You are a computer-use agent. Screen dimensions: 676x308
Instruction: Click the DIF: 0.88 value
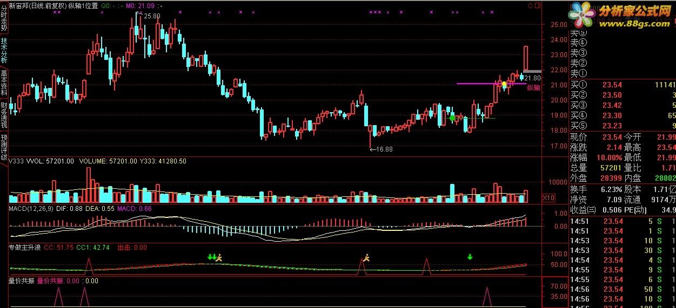pyautogui.click(x=69, y=208)
